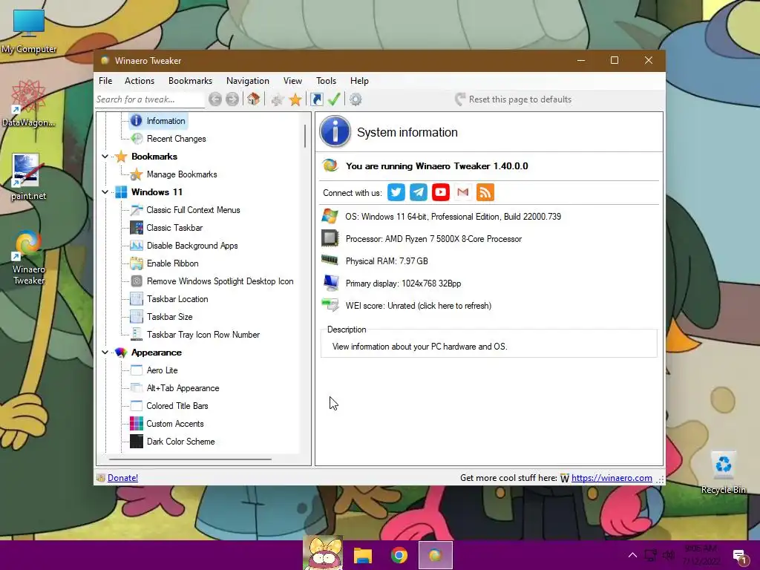Collapse the Bookmarks tree group

point(105,157)
